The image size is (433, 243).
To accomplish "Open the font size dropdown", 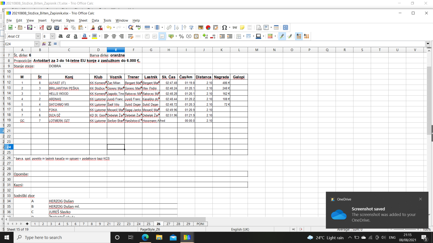I will coord(53,36).
